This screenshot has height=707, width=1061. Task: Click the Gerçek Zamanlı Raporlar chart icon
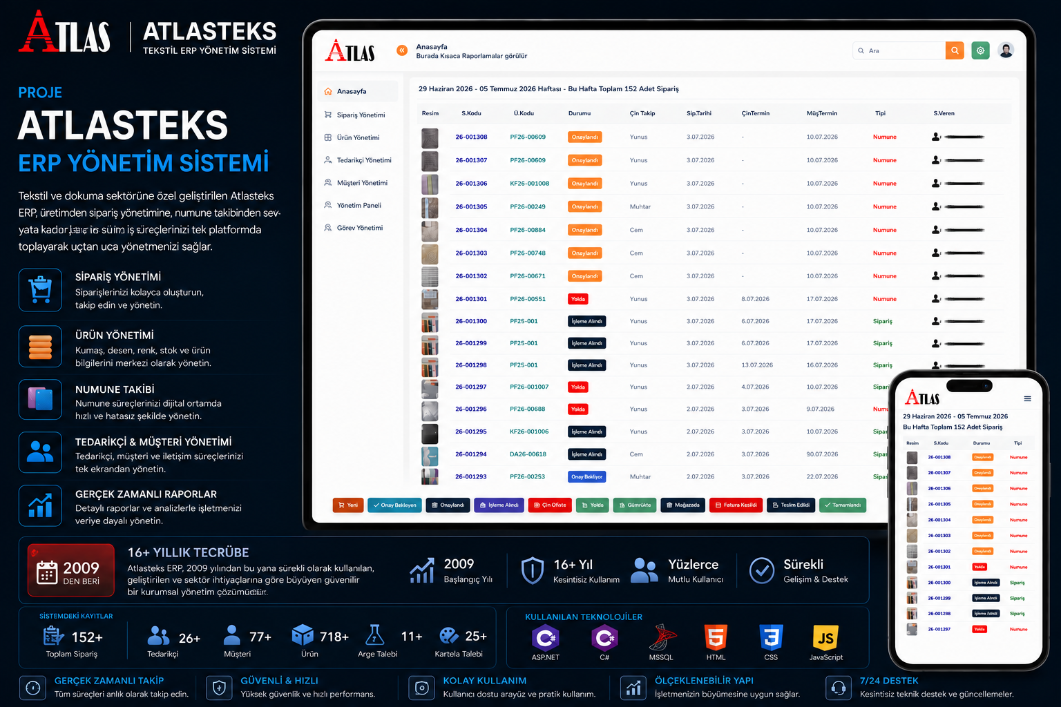[x=40, y=505]
